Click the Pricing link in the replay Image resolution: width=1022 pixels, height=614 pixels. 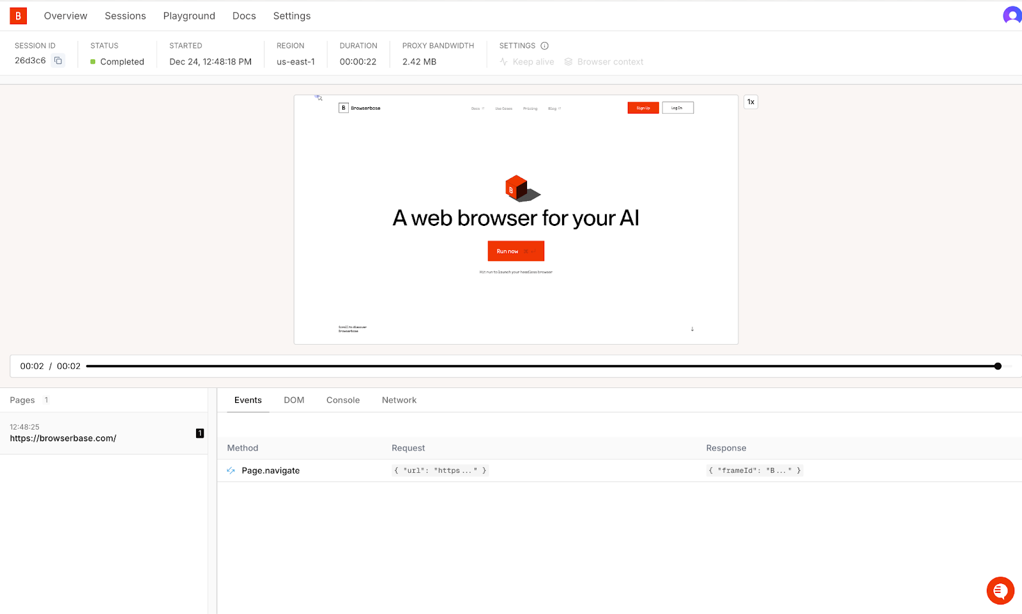(x=530, y=109)
